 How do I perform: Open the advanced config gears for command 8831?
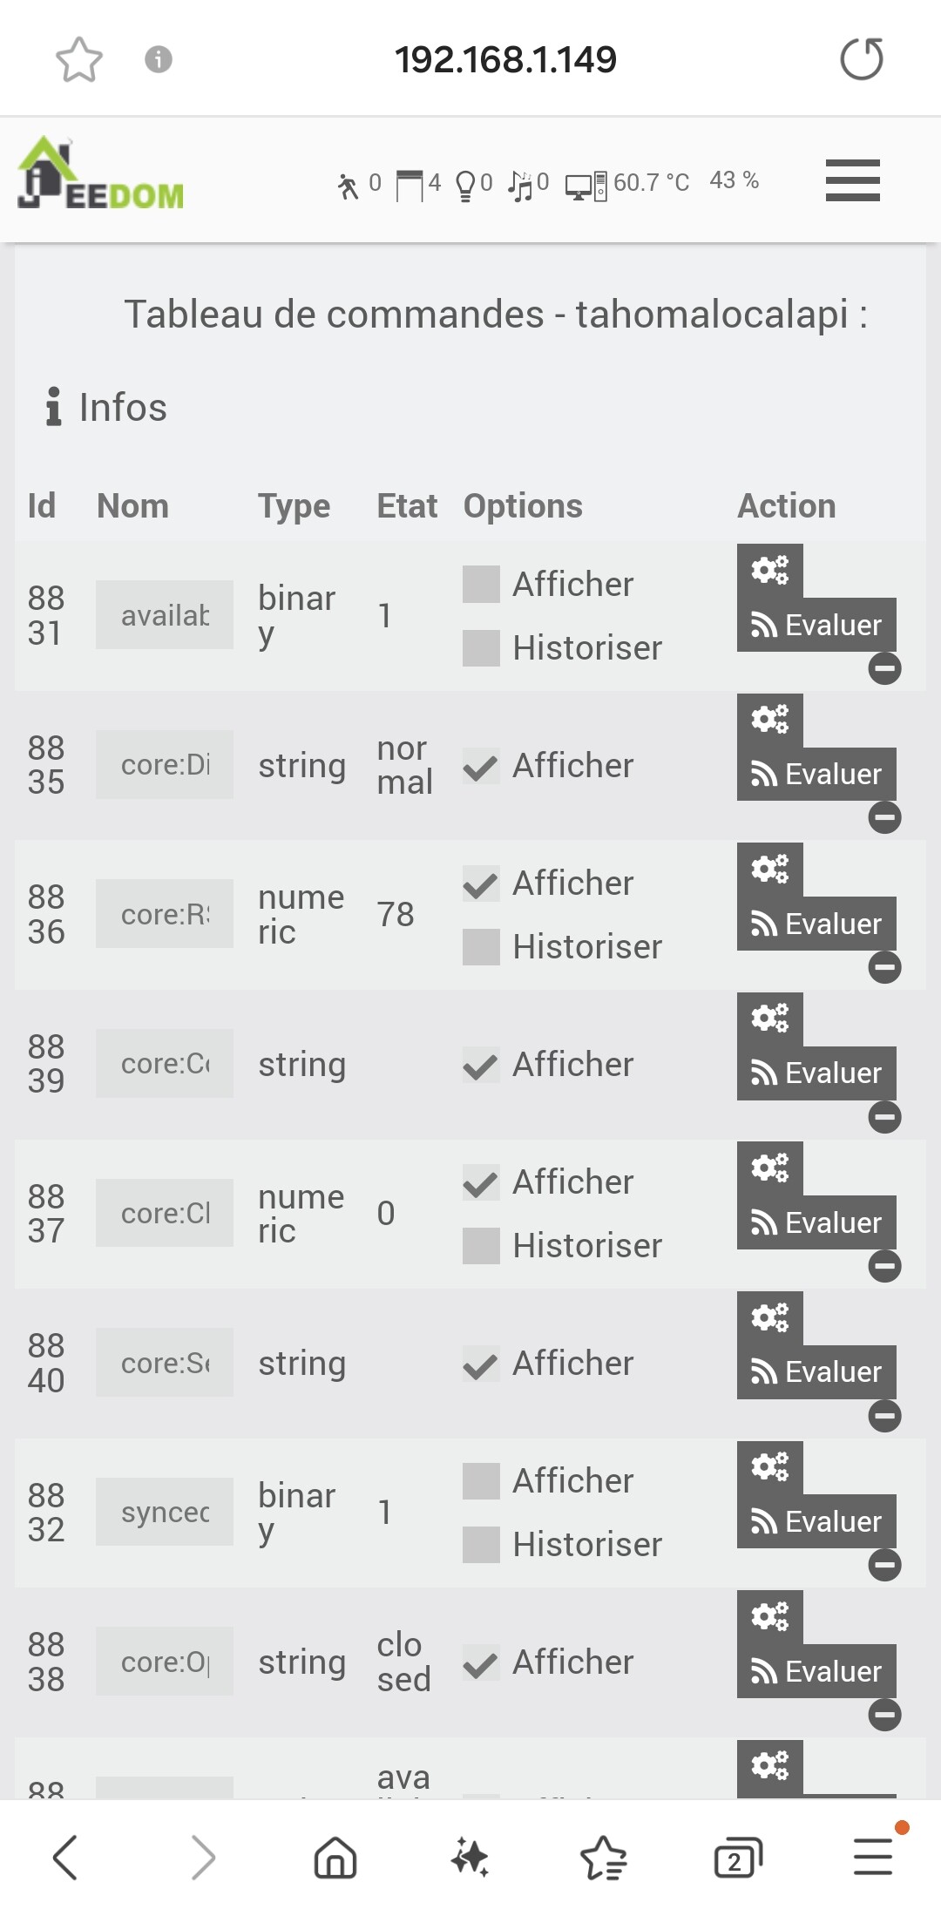pyautogui.click(x=769, y=571)
